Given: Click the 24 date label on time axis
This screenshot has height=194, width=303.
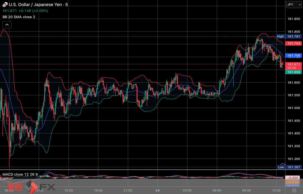Looking at the screenshot, I should [x=158, y=190].
